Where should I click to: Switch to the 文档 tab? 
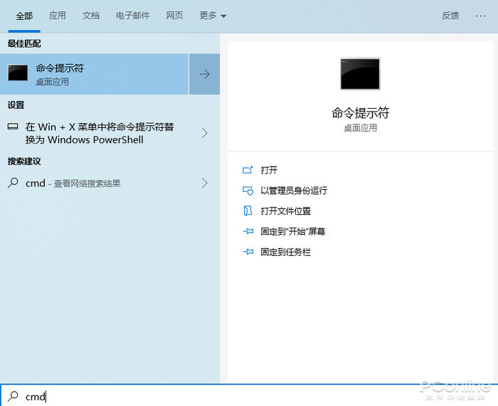(91, 16)
